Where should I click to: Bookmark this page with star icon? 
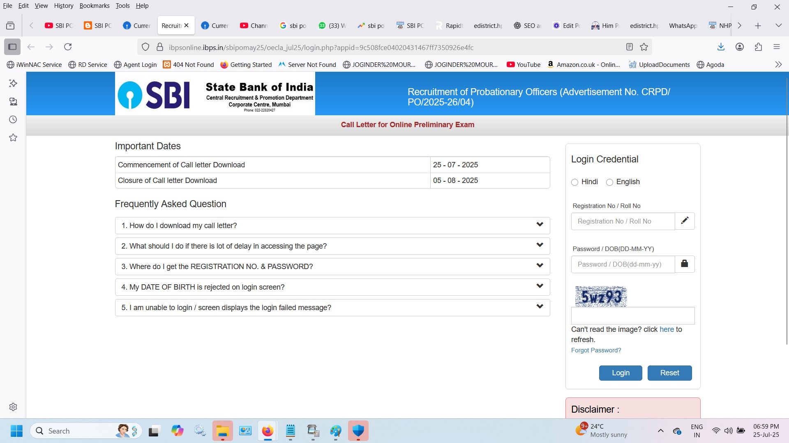point(644,47)
